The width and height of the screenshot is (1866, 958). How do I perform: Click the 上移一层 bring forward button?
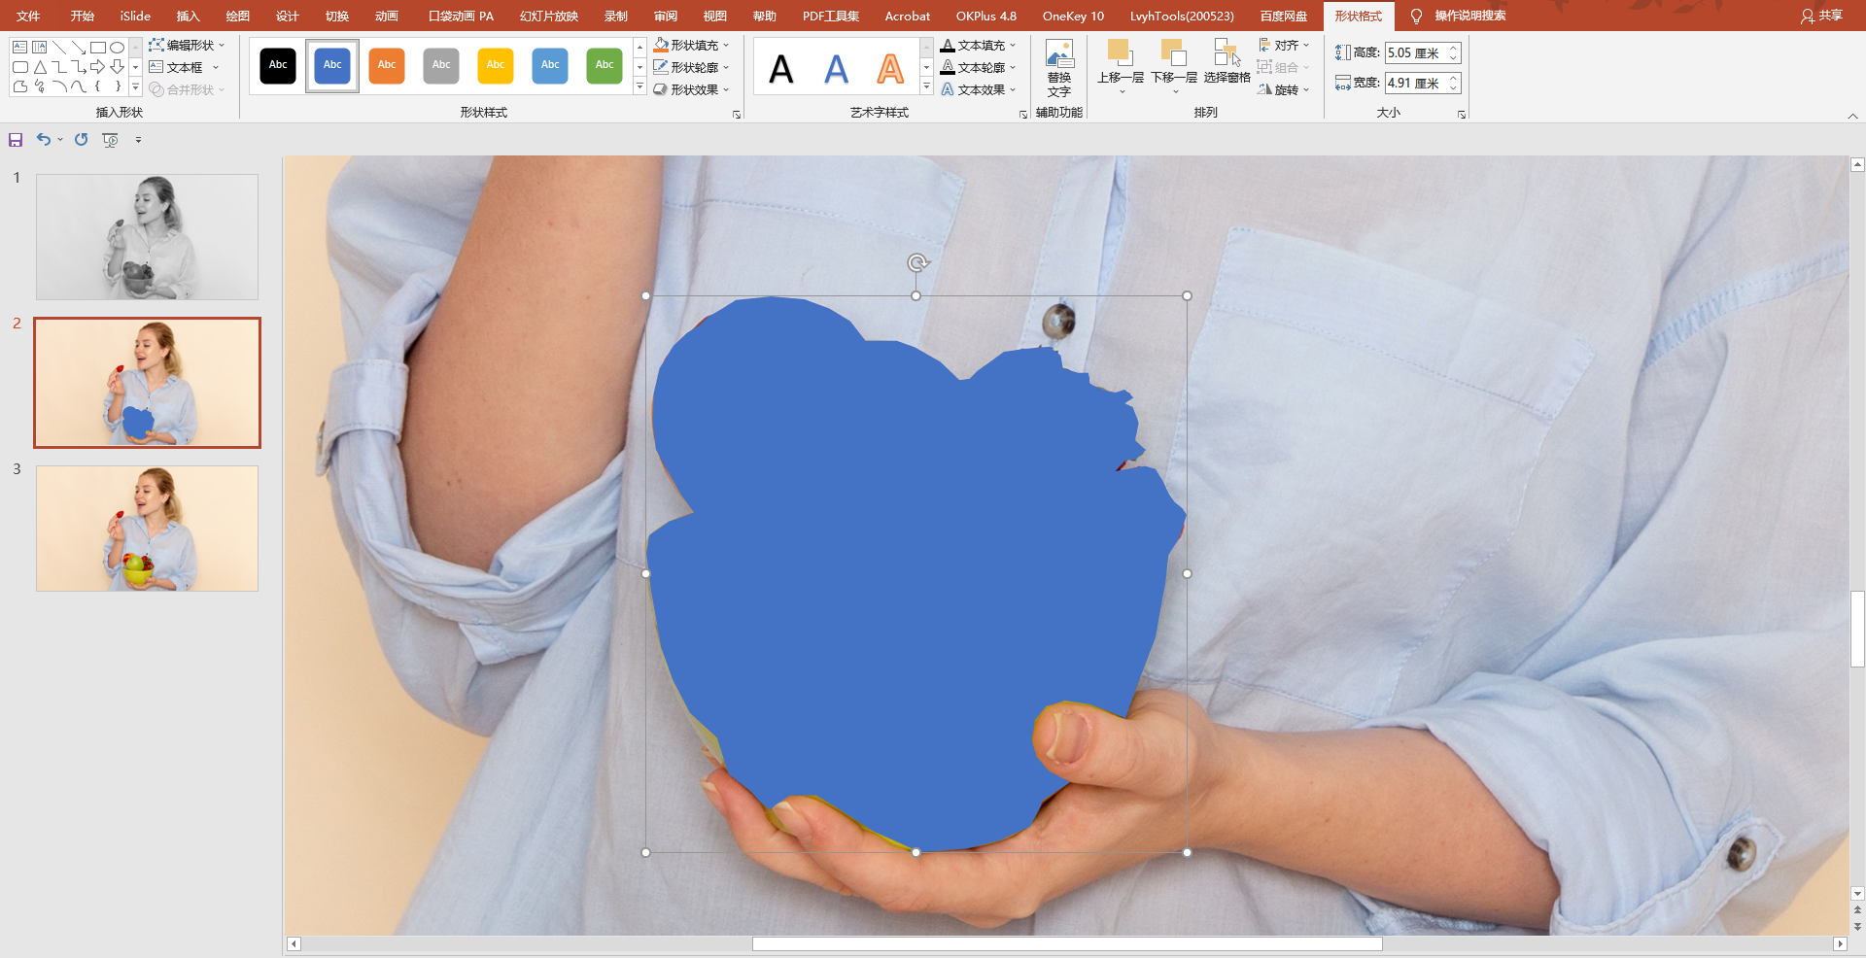click(x=1121, y=65)
